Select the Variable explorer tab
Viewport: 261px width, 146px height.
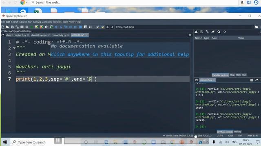pos(220,75)
